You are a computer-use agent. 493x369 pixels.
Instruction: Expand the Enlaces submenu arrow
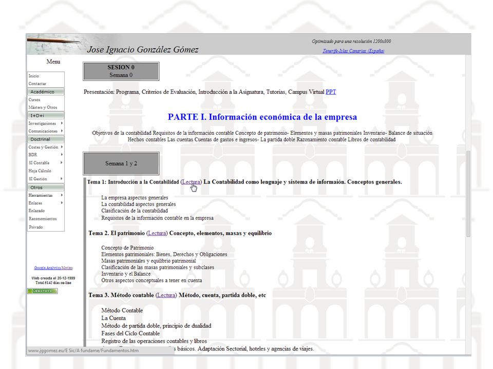(x=62, y=203)
